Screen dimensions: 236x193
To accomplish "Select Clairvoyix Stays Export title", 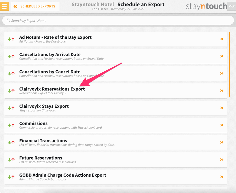I will [44, 106].
